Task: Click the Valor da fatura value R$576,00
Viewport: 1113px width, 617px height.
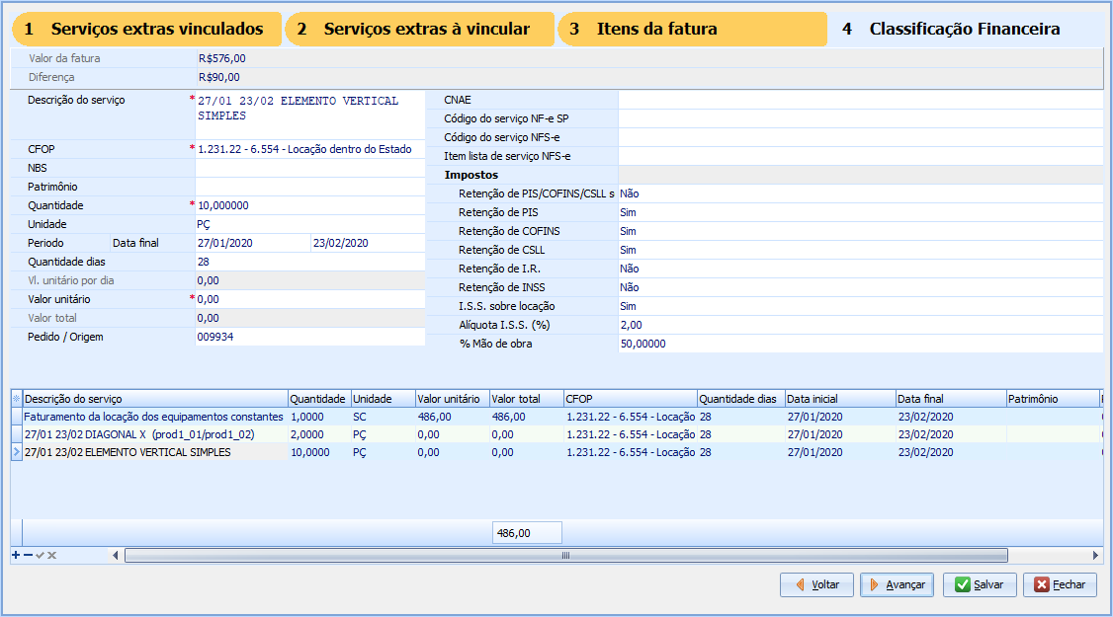Action: pos(222,58)
